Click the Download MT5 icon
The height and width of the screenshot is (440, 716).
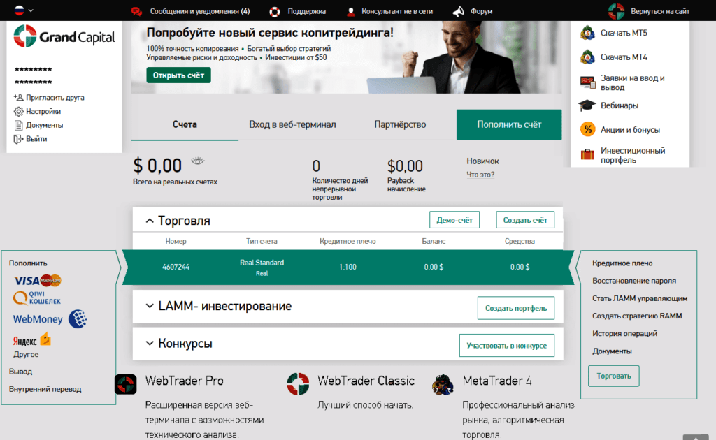point(587,33)
